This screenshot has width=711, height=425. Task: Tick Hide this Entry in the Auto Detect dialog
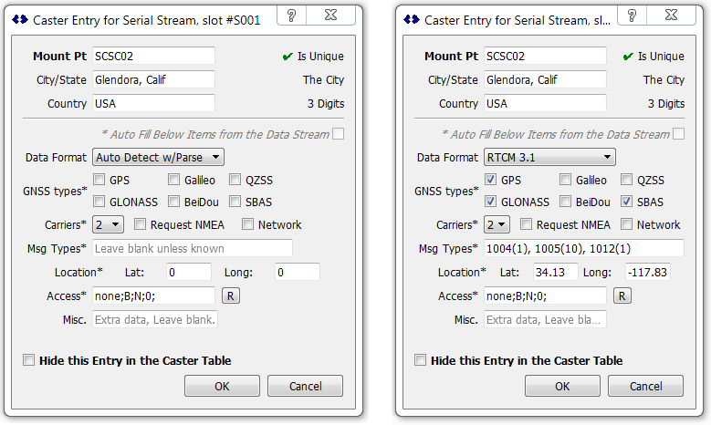[x=29, y=360]
